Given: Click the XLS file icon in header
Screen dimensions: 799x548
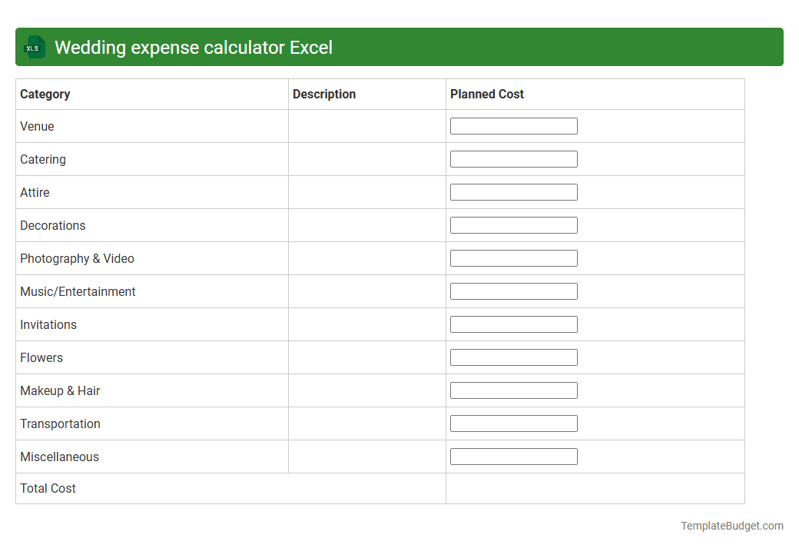Looking at the screenshot, I should (x=34, y=47).
